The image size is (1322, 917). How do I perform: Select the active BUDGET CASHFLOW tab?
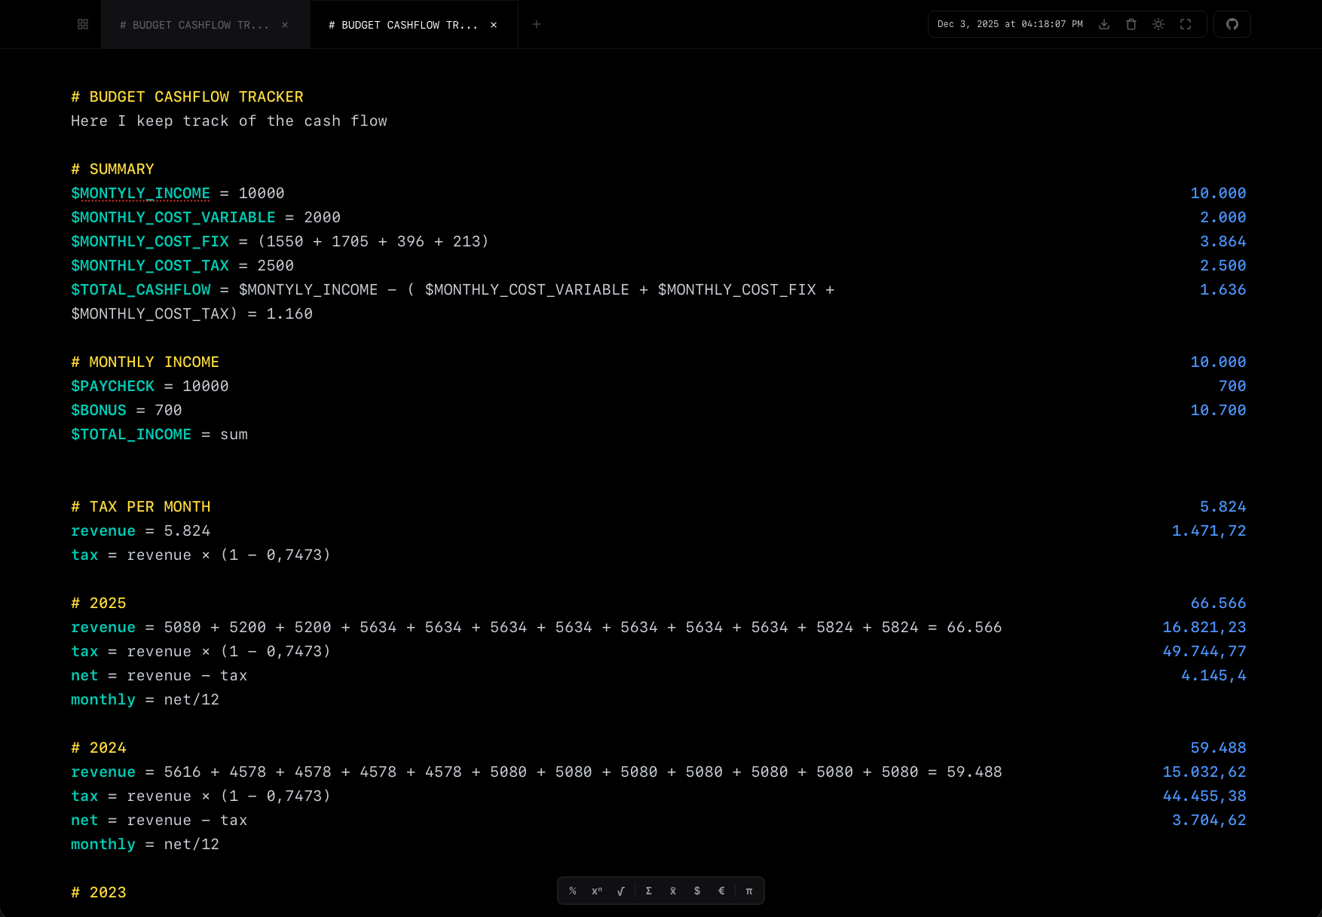(402, 24)
